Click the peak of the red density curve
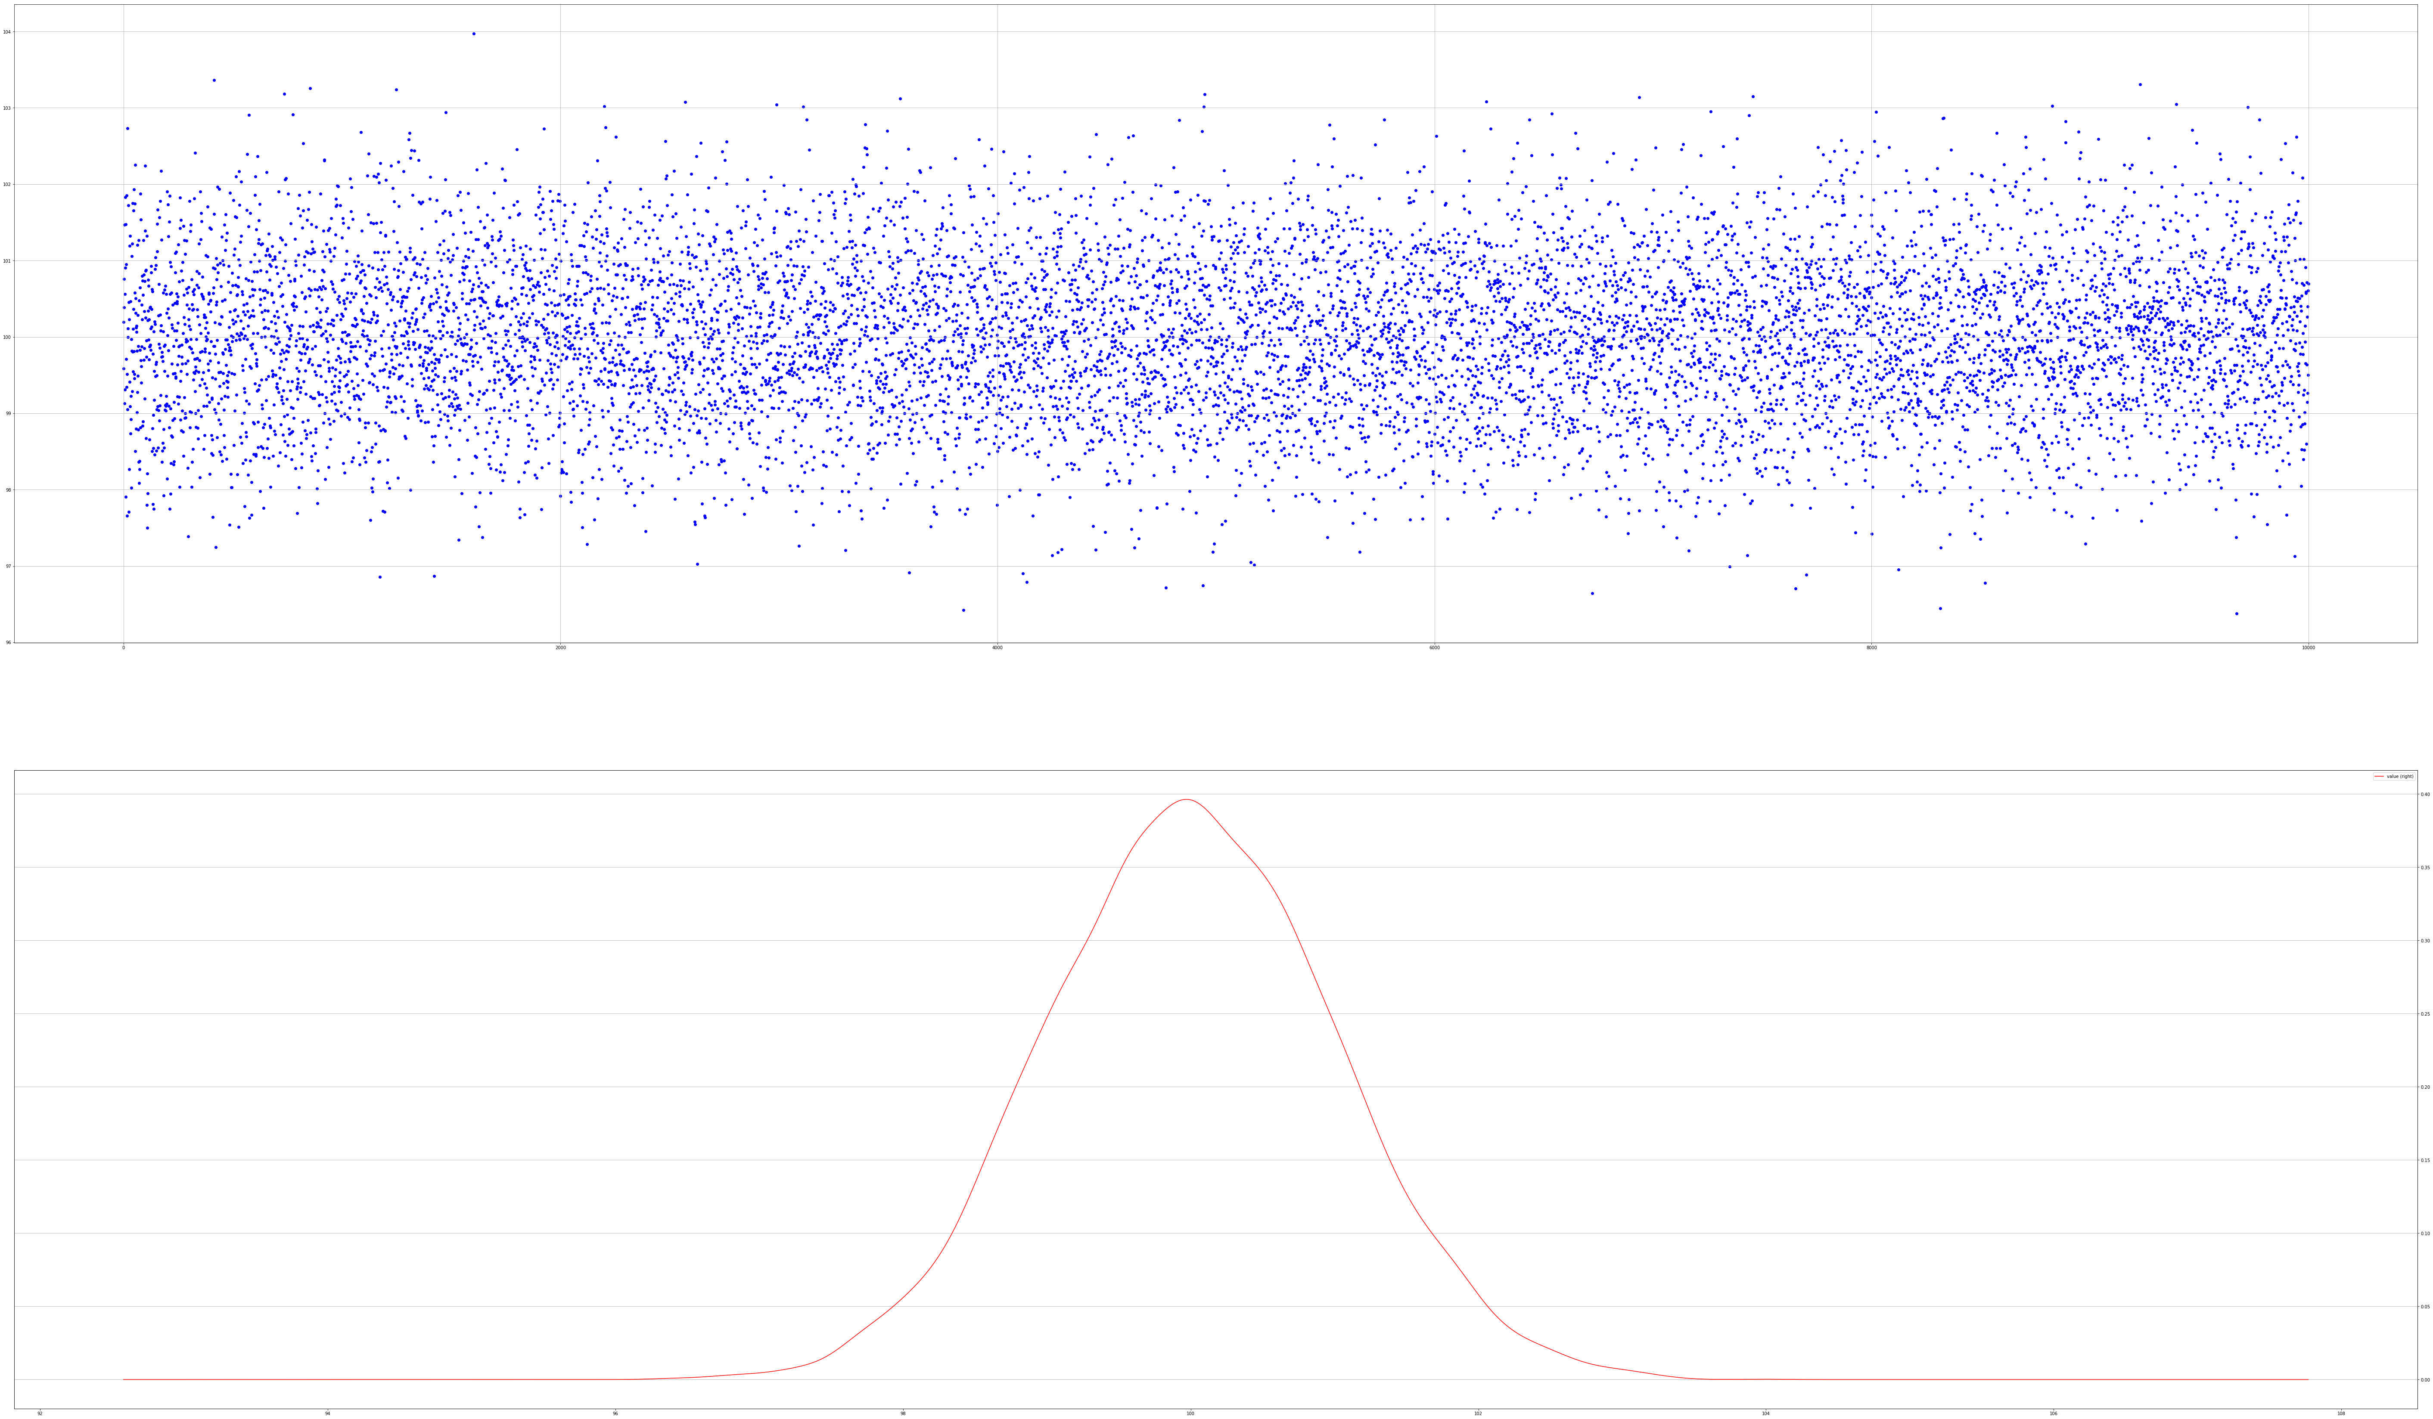The height and width of the screenshot is (1419, 2433). click(x=1187, y=799)
